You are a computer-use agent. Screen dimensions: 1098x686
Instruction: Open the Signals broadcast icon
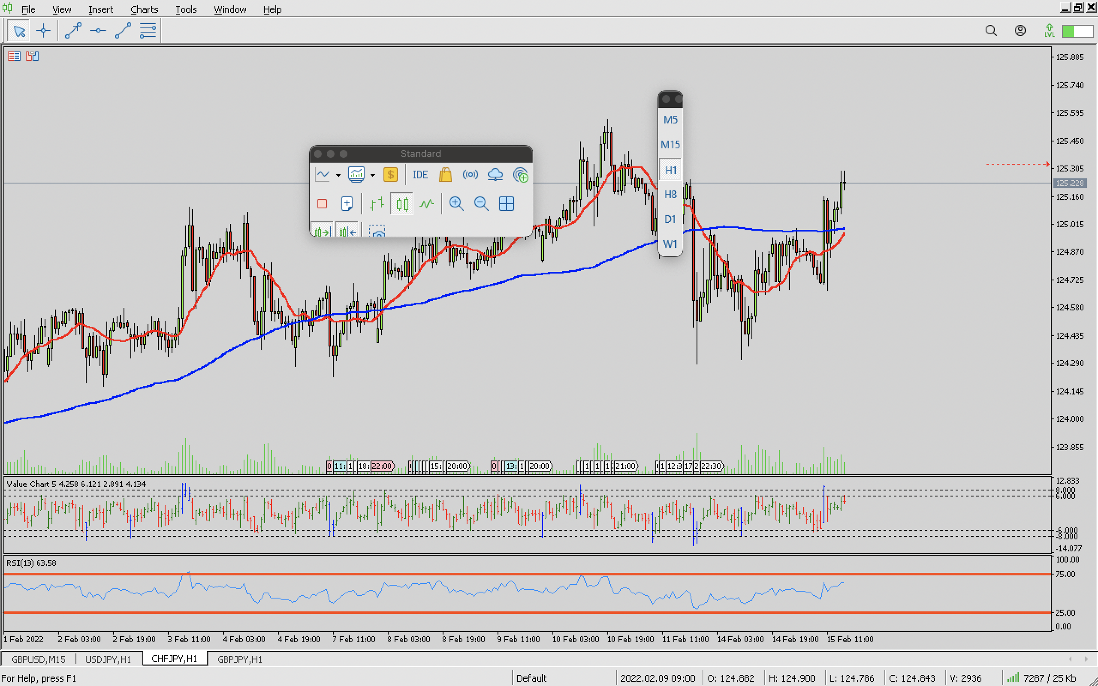471,175
